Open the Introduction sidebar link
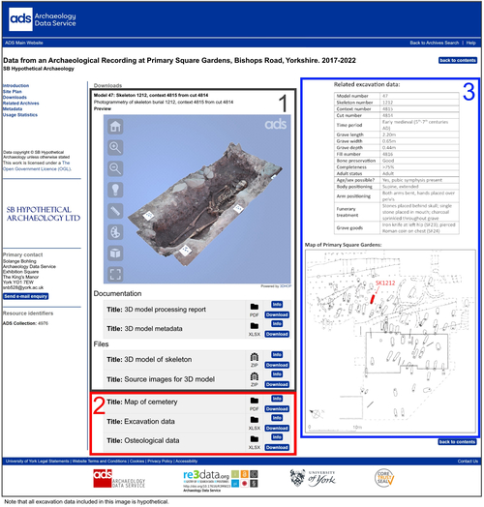The width and height of the screenshot is (484, 507). 16,86
